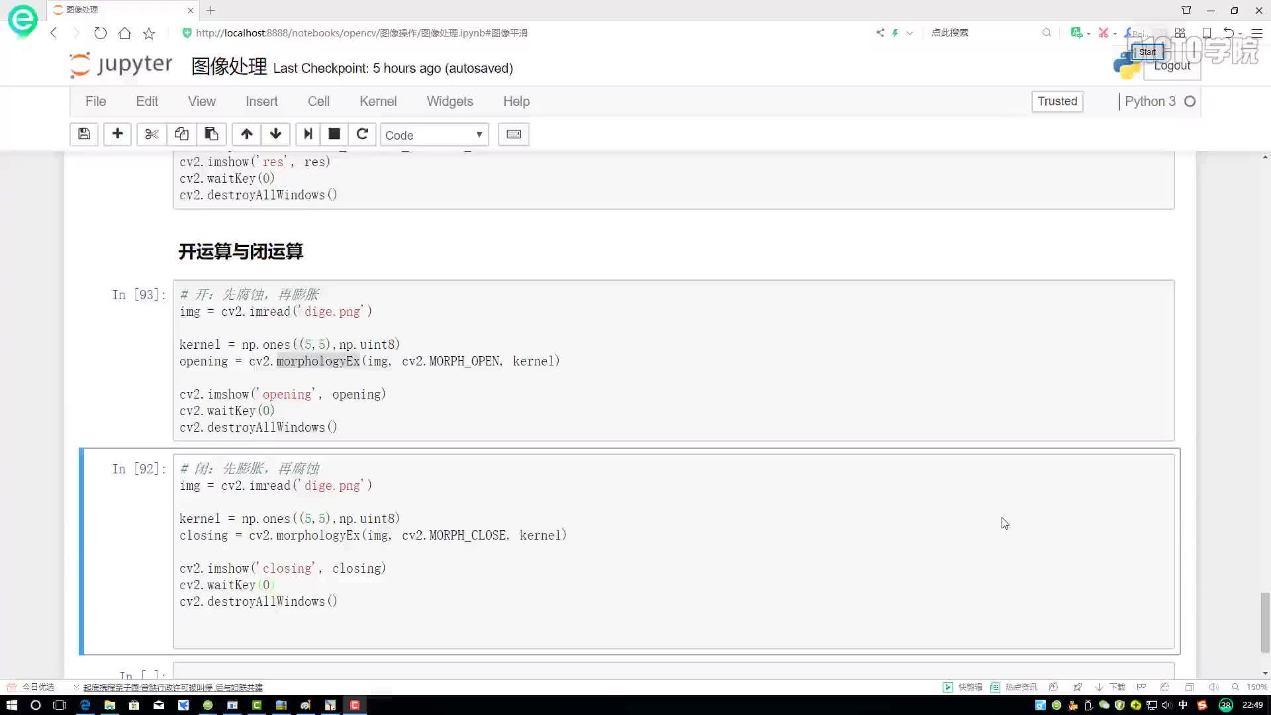Click the taskbar clock 22:49

tap(1252, 705)
